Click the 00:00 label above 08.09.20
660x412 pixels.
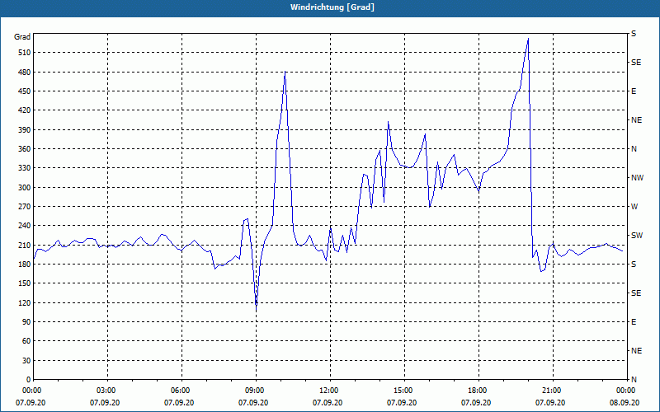627,391
